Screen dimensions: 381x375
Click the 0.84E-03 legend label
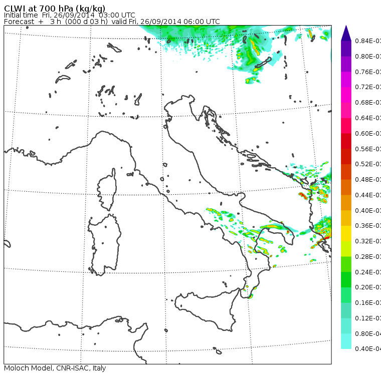click(368, 41)
